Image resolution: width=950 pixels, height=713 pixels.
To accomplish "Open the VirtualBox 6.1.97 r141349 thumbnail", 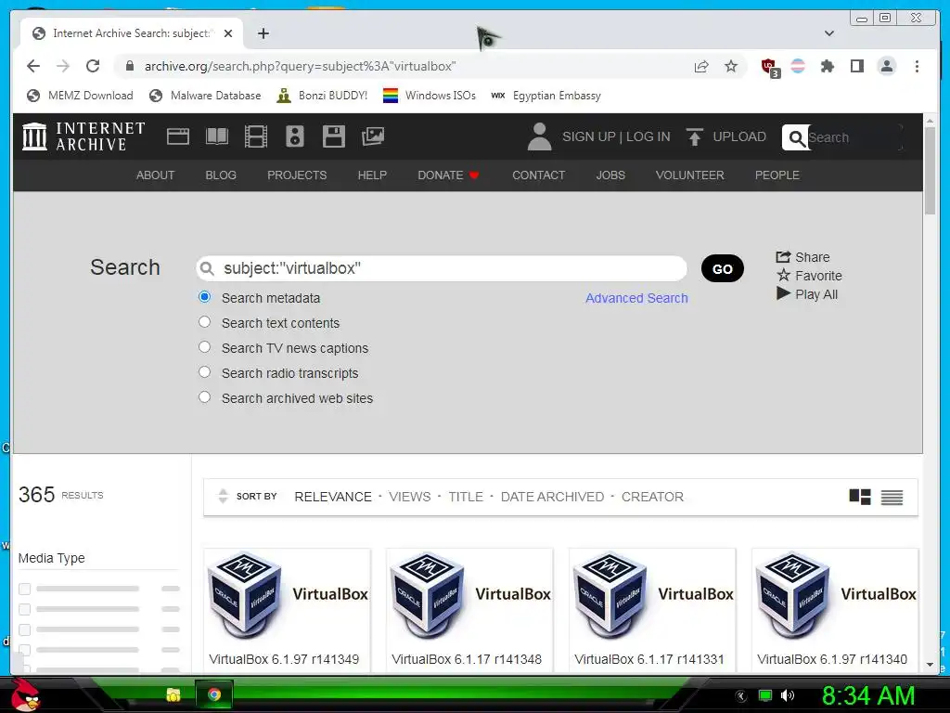I will pyautogui.click(x=288, y=596).
